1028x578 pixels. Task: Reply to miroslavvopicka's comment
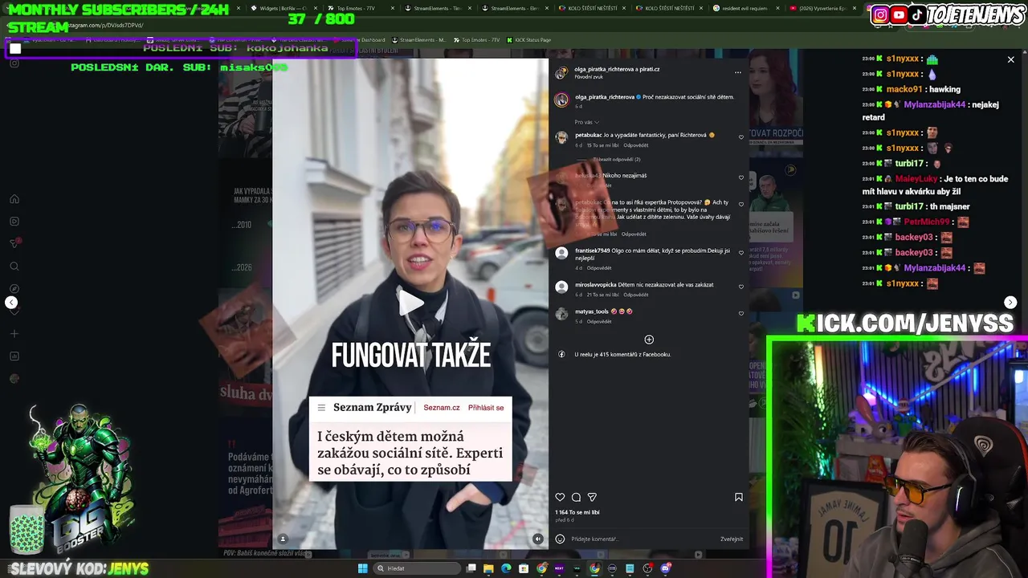point(635,295)
